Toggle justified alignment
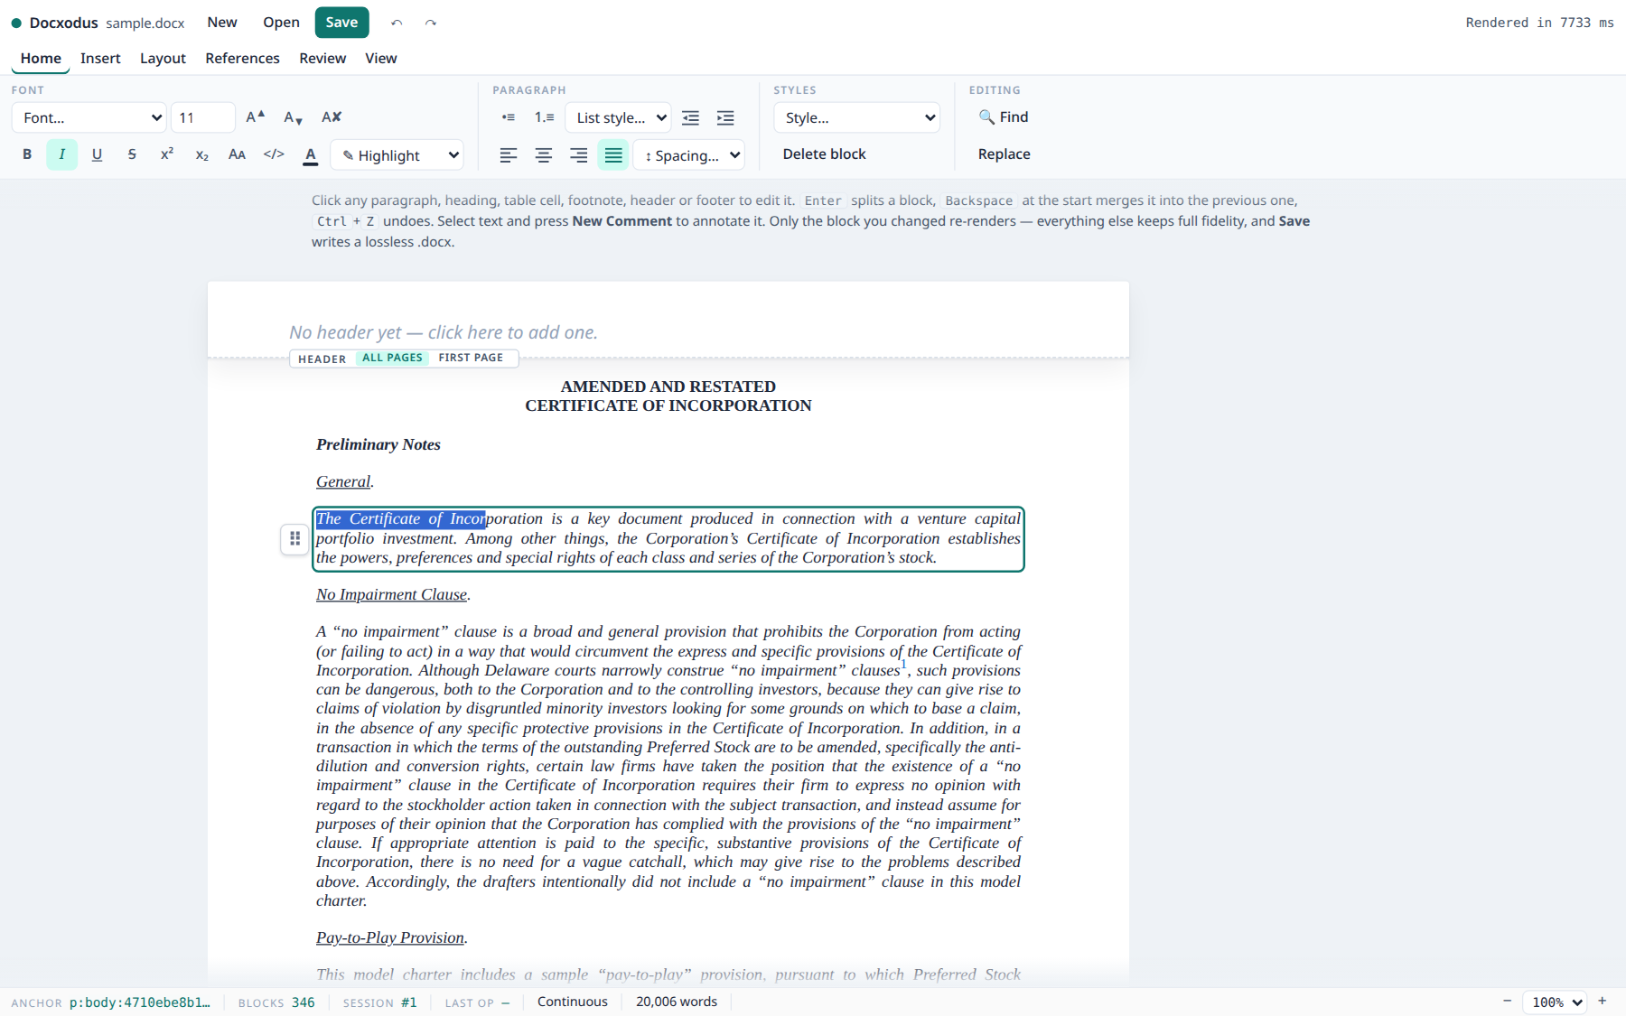The height and width of the screenshot is (1016, 1626). 613,155
